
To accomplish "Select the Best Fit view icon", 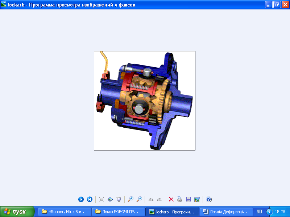I will click(101, 199).
